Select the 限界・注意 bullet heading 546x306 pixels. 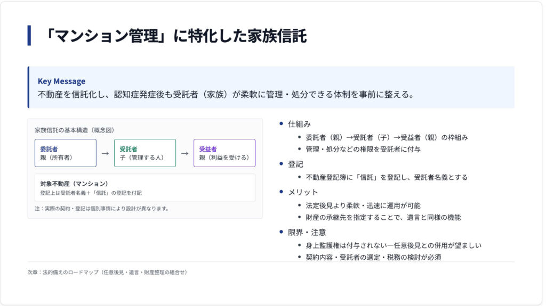pos(307,232)
